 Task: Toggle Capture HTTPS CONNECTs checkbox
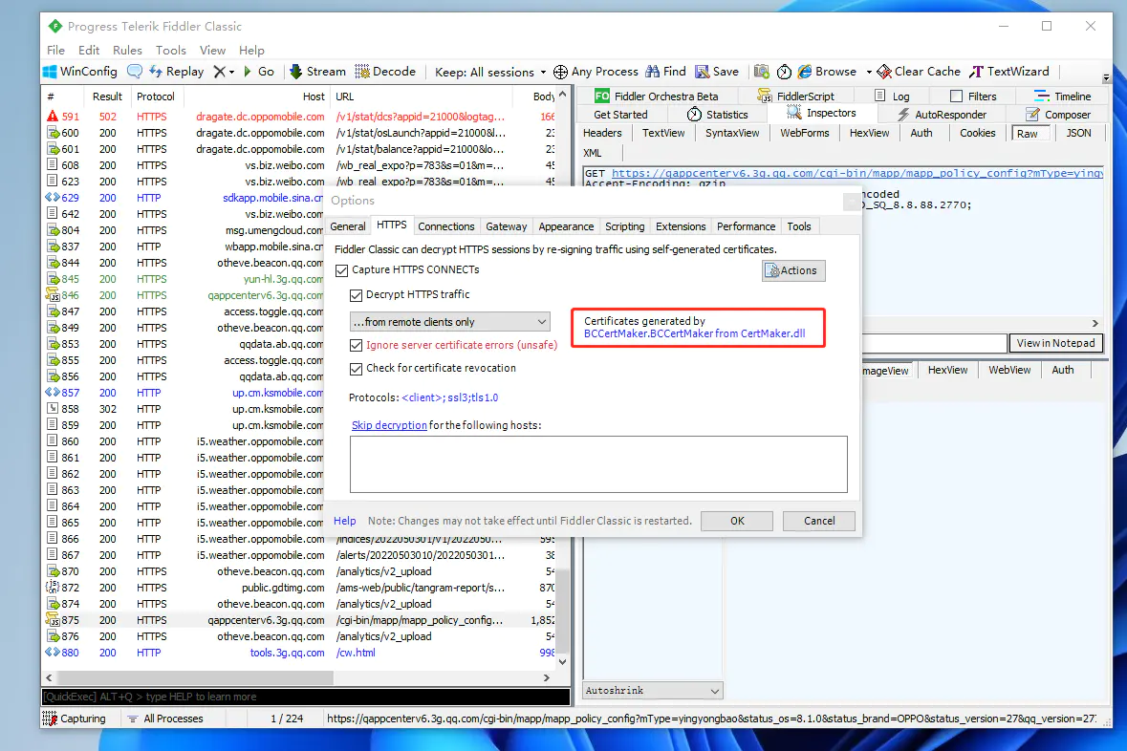click(342, 270)
